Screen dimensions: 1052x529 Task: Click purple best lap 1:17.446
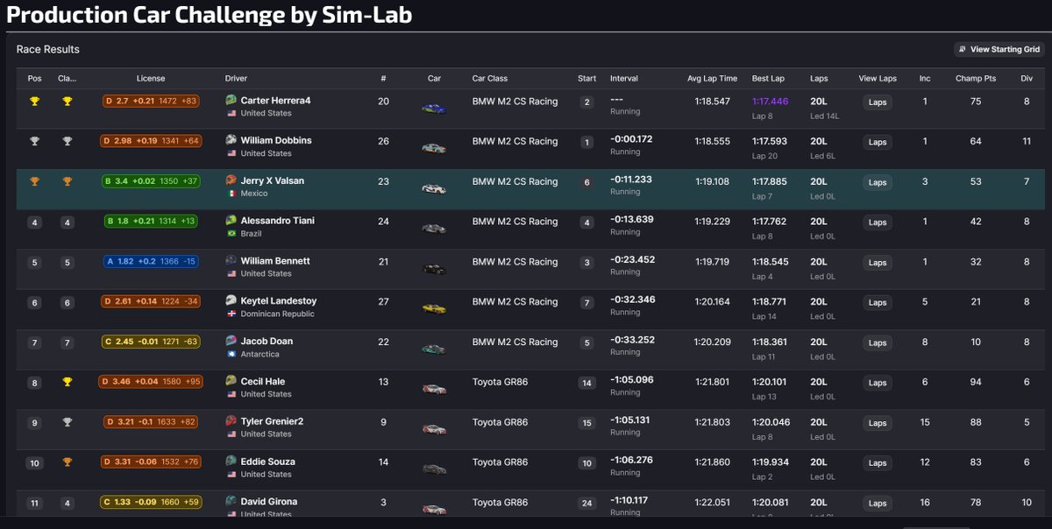771,101
